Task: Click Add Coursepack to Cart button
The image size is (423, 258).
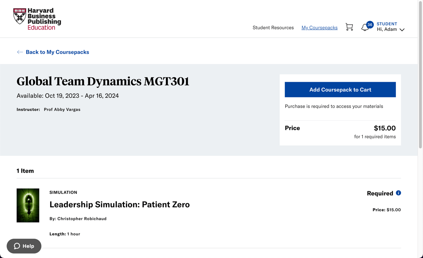Action: click(340, 90)
